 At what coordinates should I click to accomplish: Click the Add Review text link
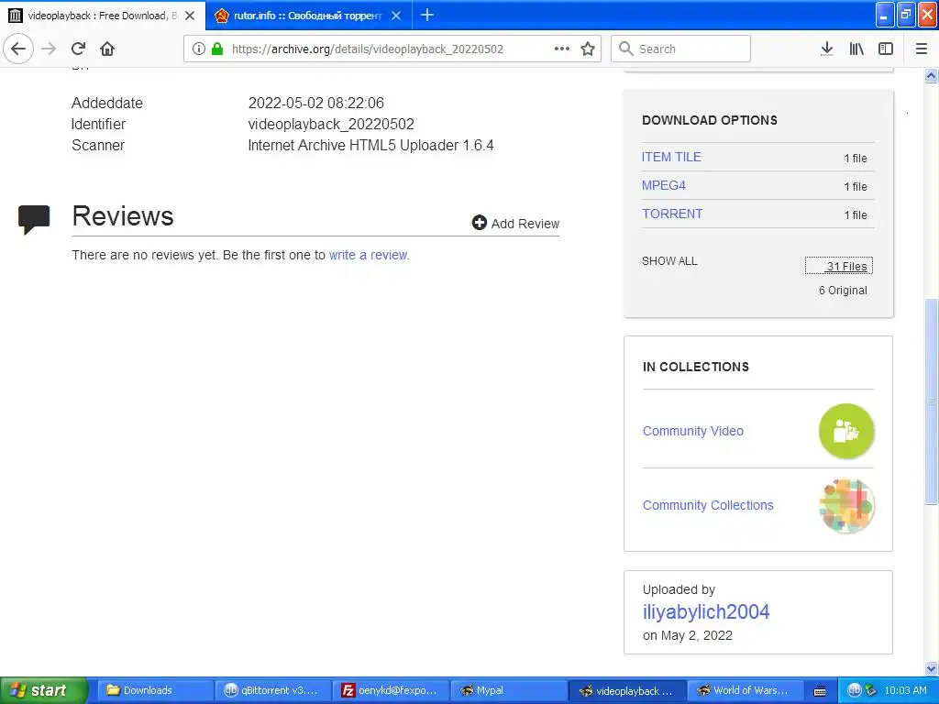(525, 224)
